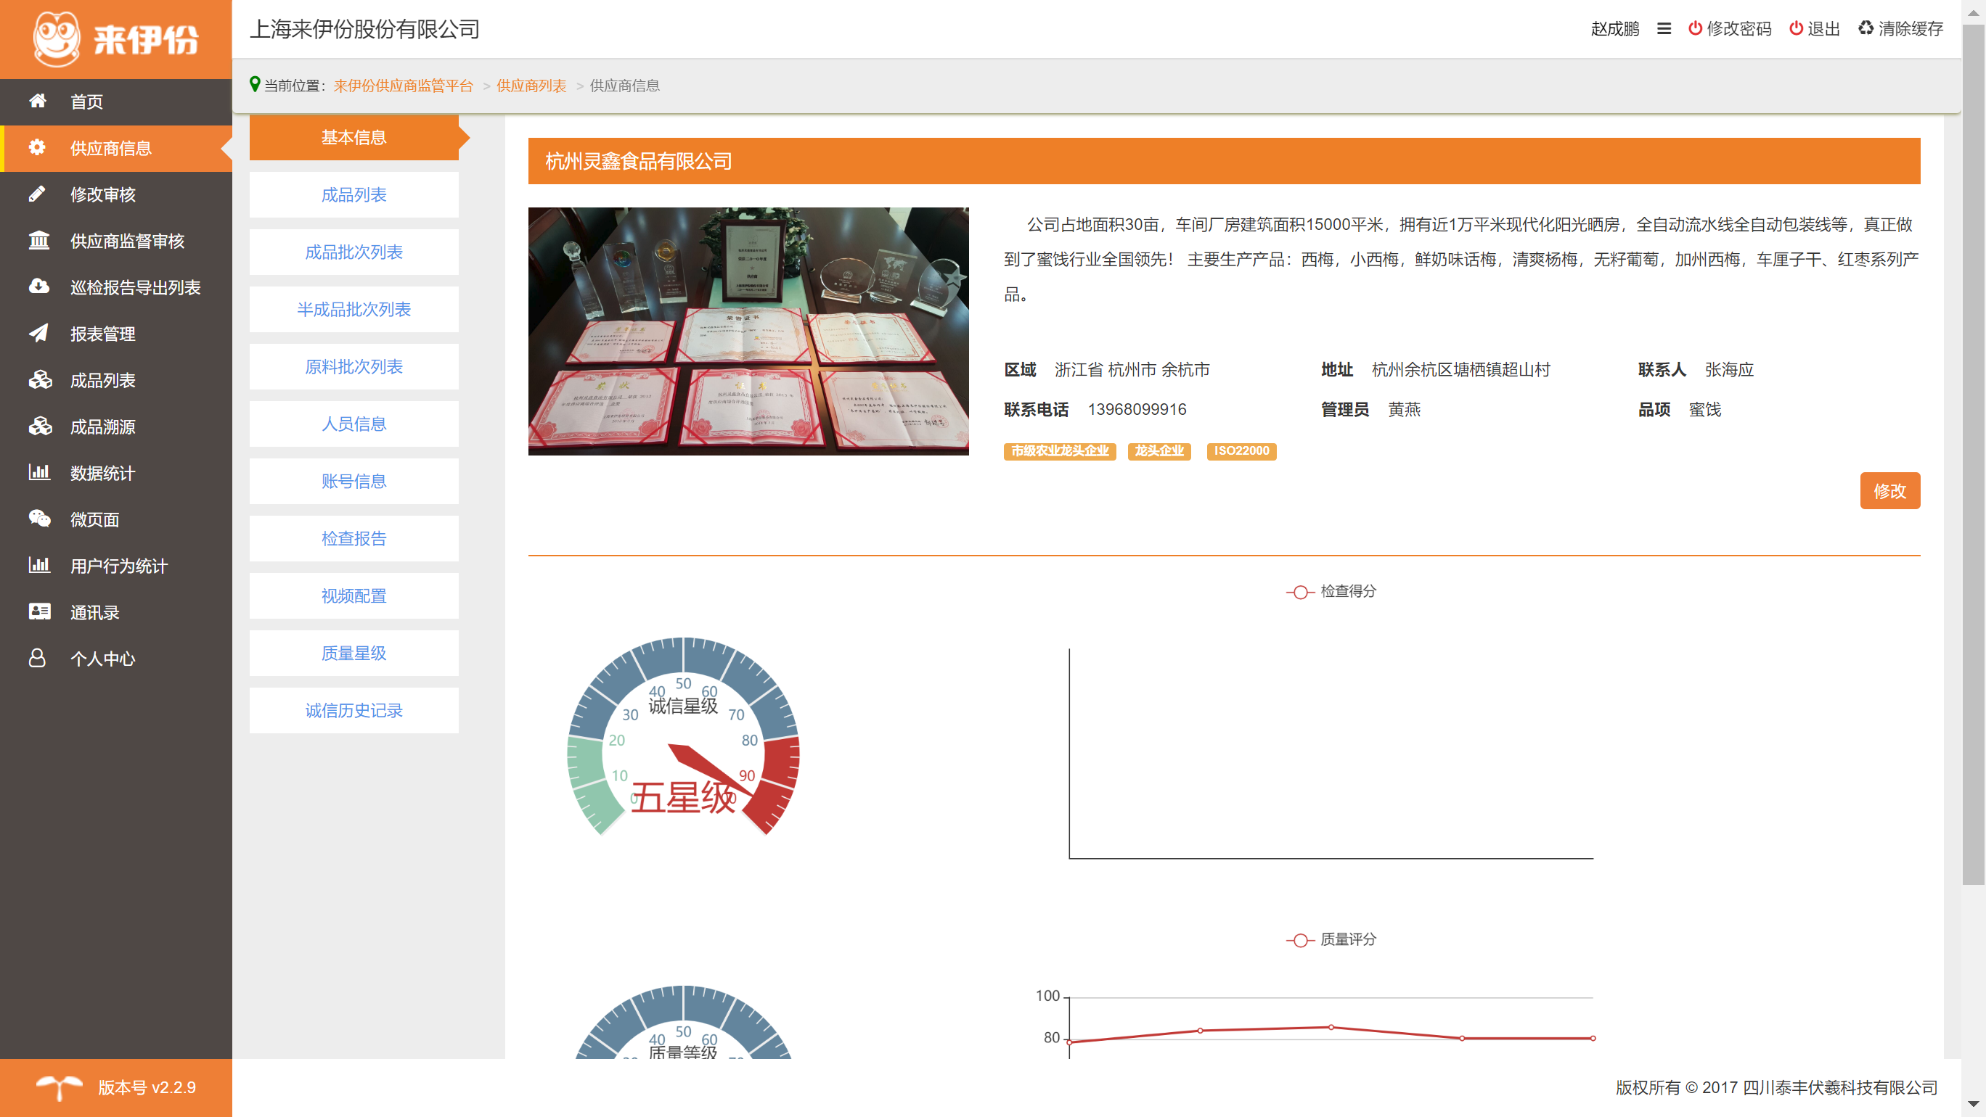Click the paper plane icon for 报表管理
1986x1117 pixels.
38,333
